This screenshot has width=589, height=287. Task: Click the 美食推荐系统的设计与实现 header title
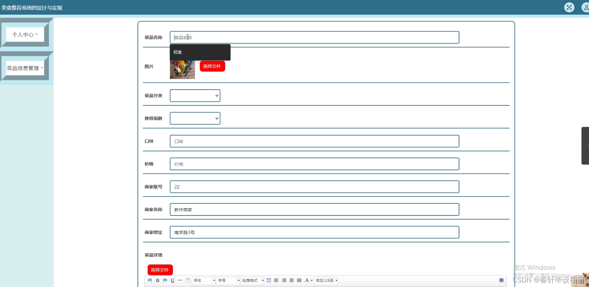coord(32,8)
